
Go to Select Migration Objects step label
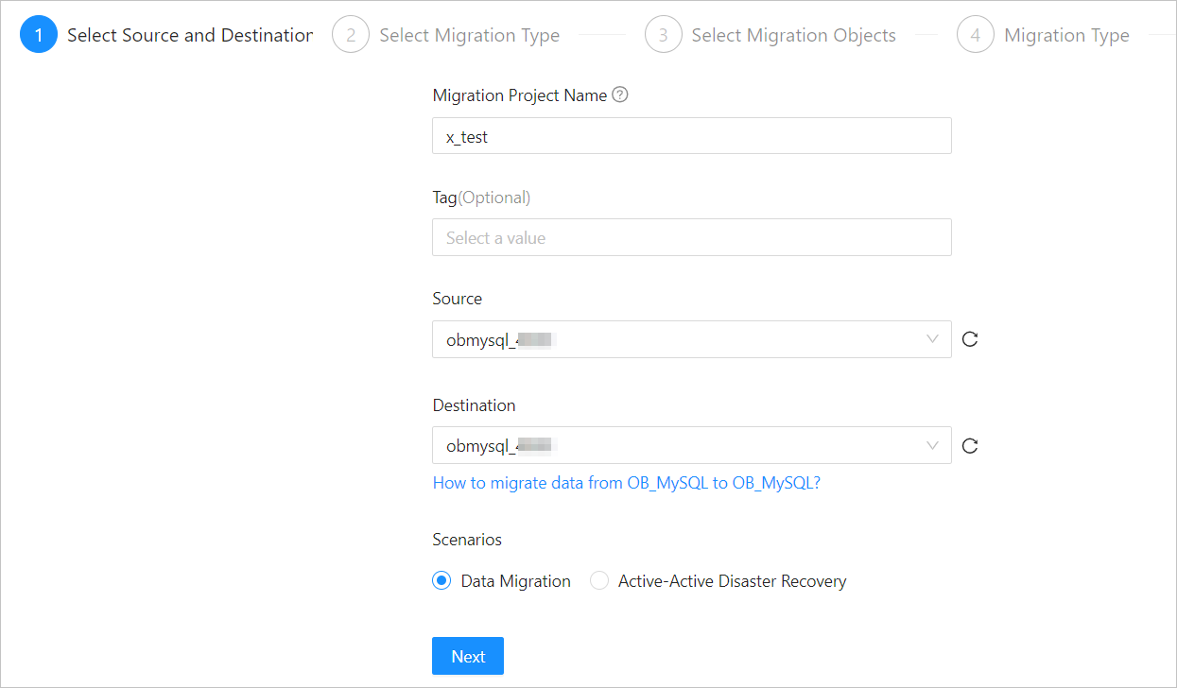[793, 36]
